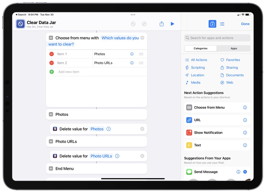Show the action library panel
The image size is (266, 193).
click(x=212, y=24)
